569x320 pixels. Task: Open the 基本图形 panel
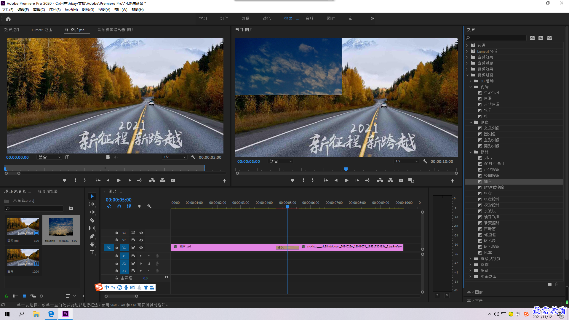475,292
